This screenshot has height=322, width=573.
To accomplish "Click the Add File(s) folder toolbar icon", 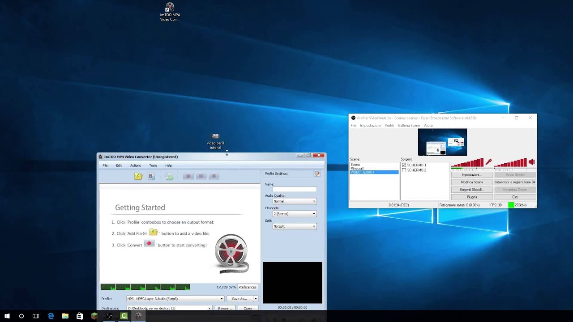I will point(138,176).
